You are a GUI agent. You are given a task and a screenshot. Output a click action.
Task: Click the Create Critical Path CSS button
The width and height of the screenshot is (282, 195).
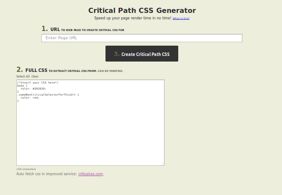coord(142,54)
